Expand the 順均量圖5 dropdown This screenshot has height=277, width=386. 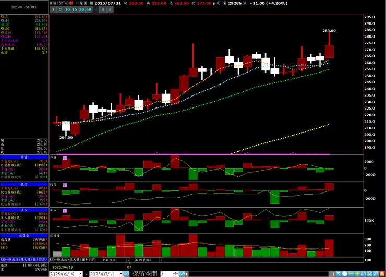coord(161,260)
